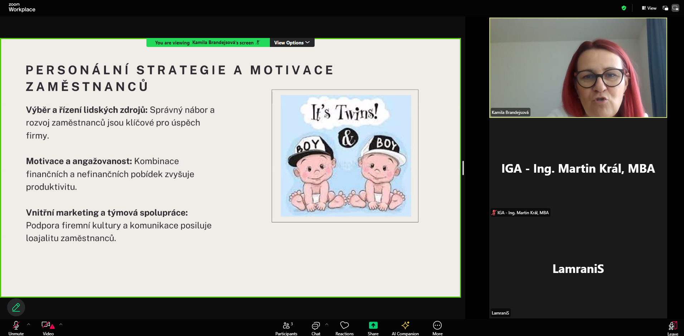Unmute the microphone
The width and height of the screenshot is (684, 336).
(x=16, y=328)
